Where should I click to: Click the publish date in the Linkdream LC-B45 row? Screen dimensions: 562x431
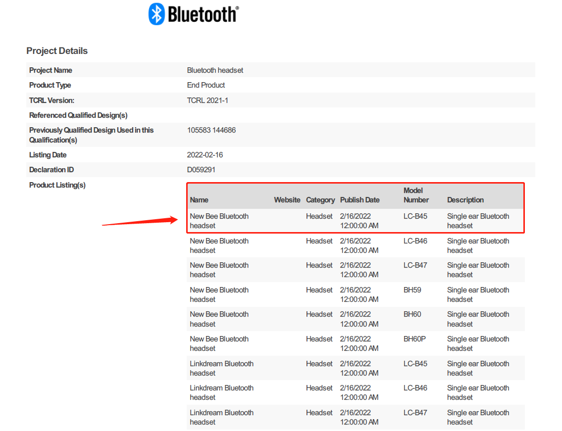[x=359, y=369]
